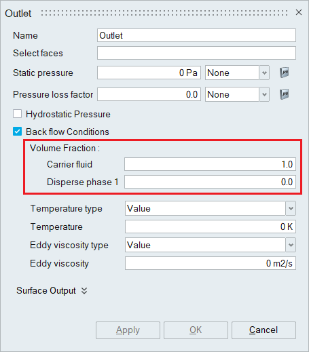Viewport: 309px width, 352px height.
Task: Open function editor icon beside Pressure loss factor
Action: (x=285, y=94)
